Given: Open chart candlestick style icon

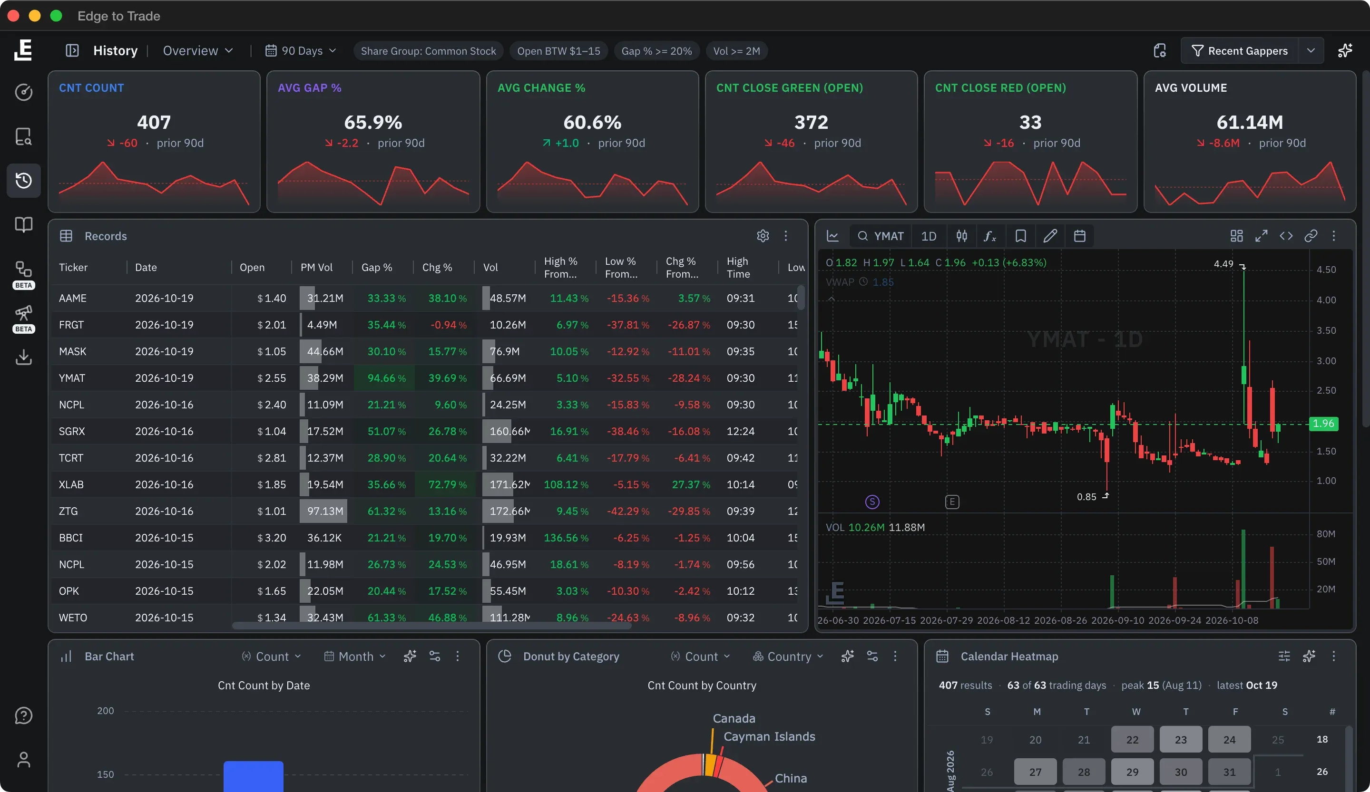Looking at the screenshot, I should point(962,236).
